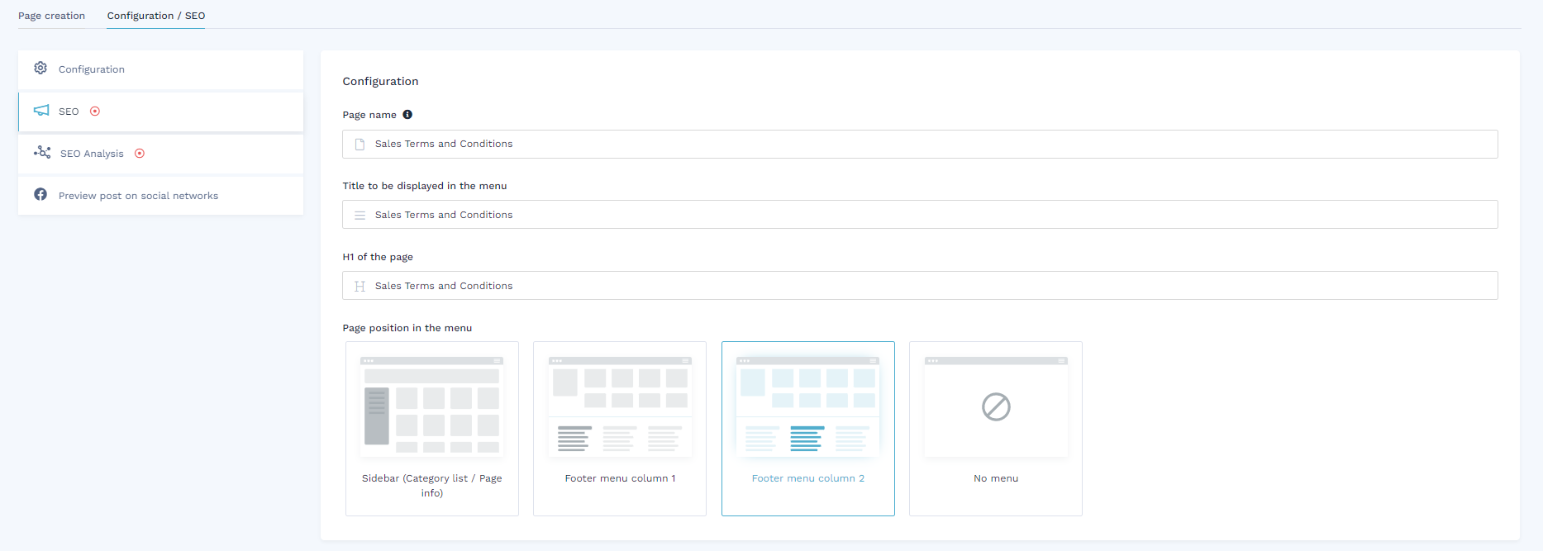Click the SEO Analysis network icon

coord(42,153)
